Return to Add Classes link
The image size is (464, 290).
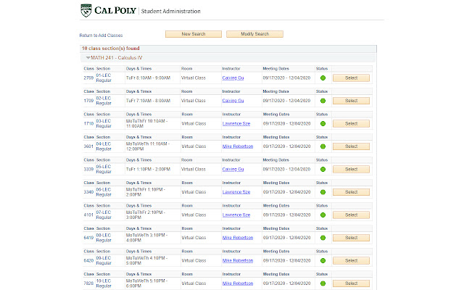[101, 36]
